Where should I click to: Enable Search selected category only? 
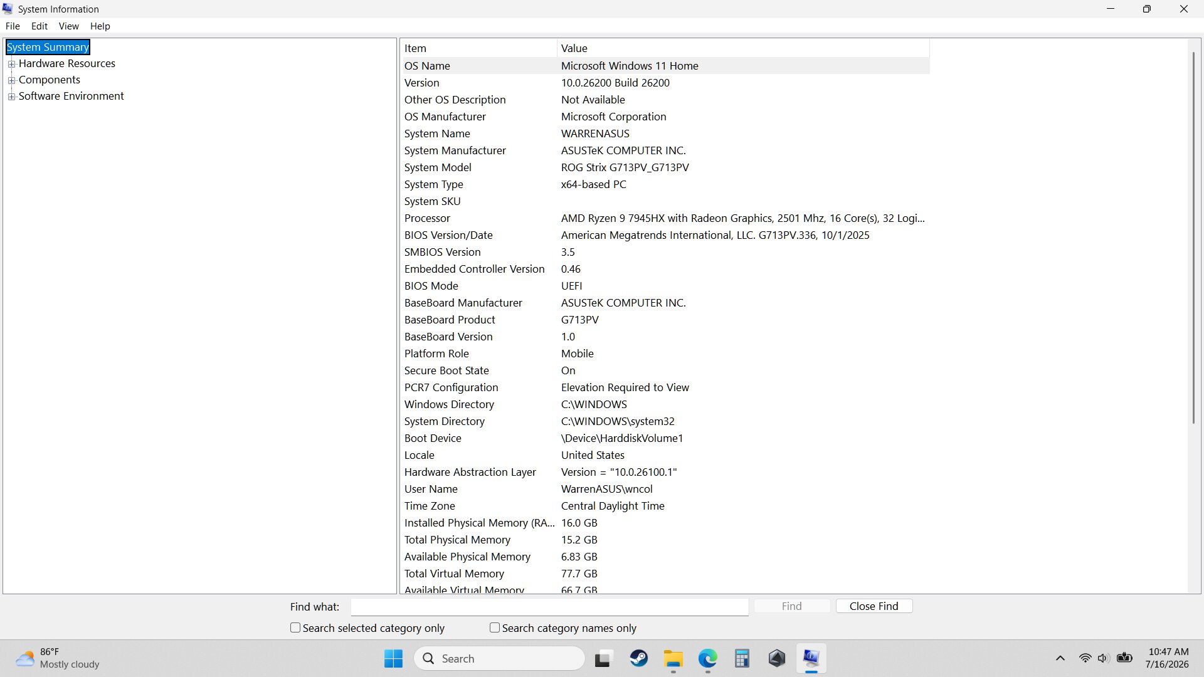coord(295,627)
